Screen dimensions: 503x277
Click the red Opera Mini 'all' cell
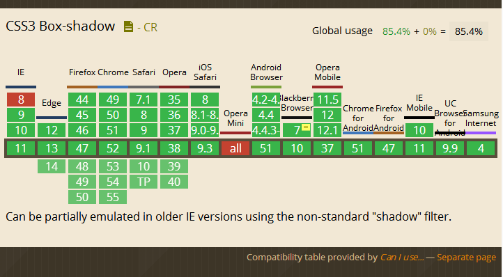pyautogui.click(x=235, y=148)
